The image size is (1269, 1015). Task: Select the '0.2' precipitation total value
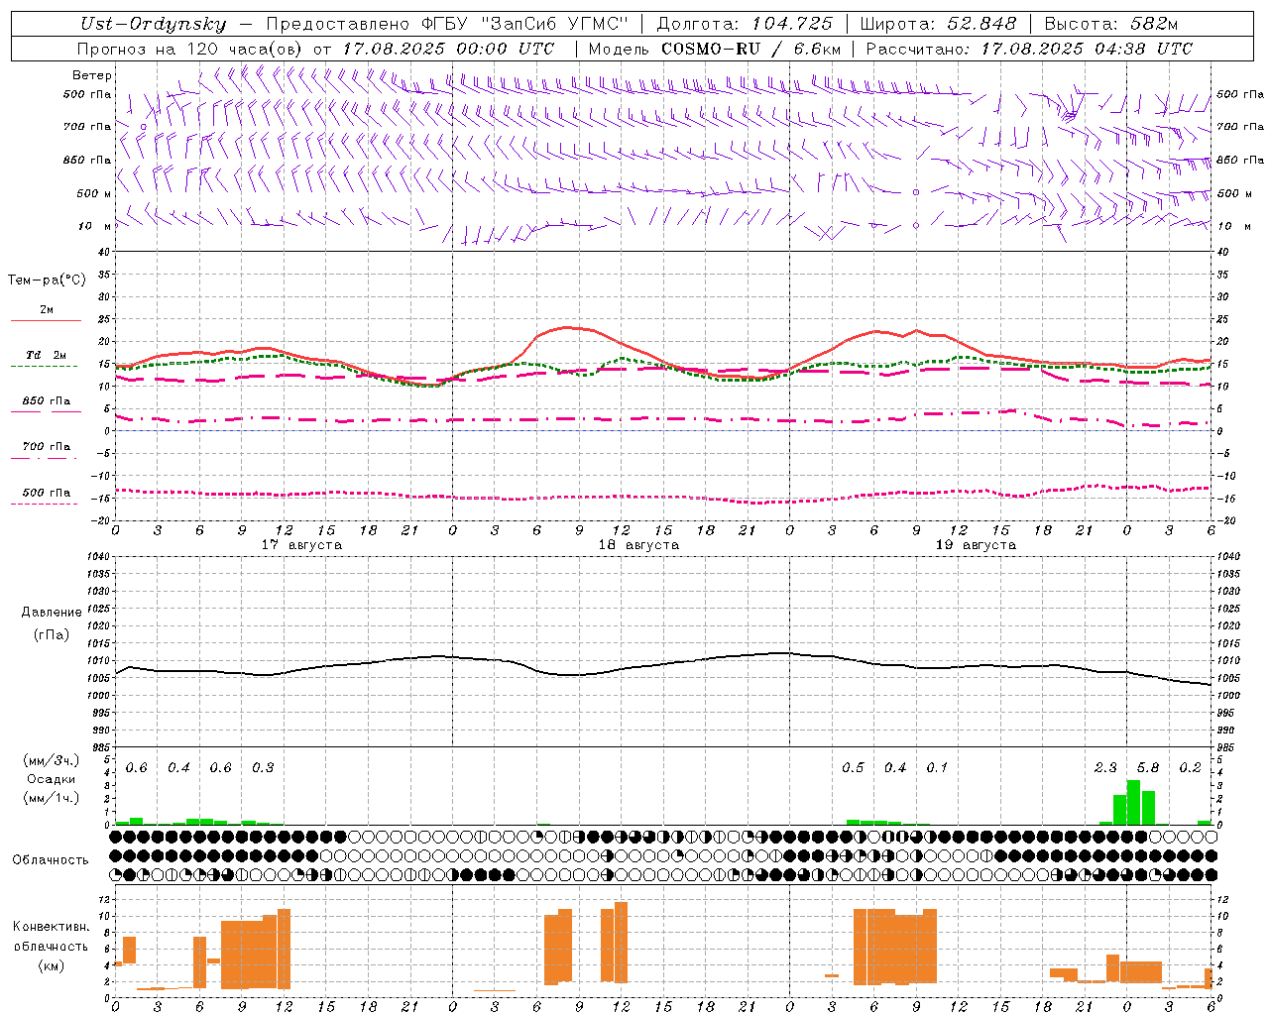[1190, 768]
